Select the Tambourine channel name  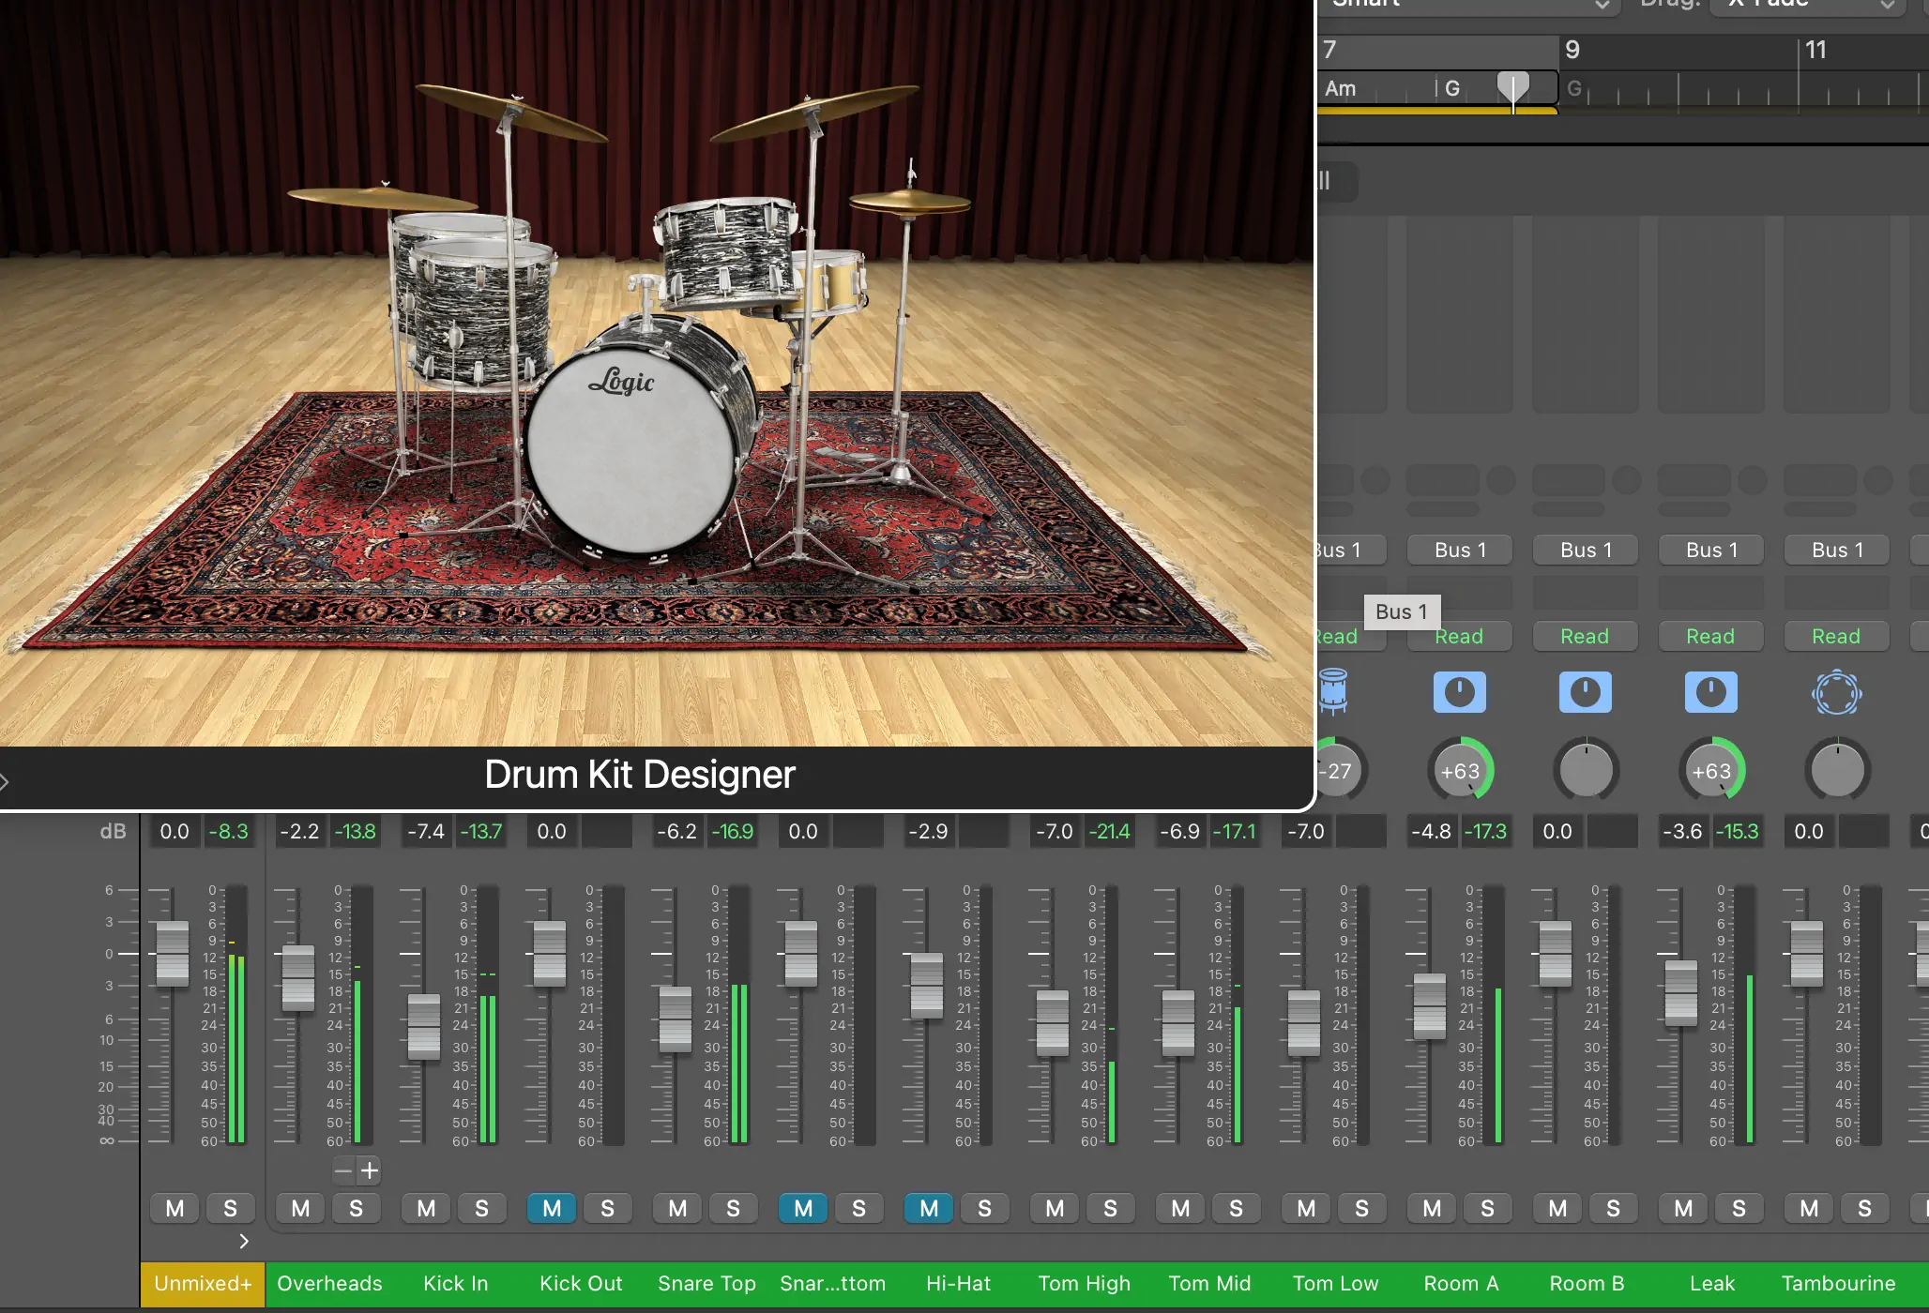pyautogui.click(x=1838, y=1283)
